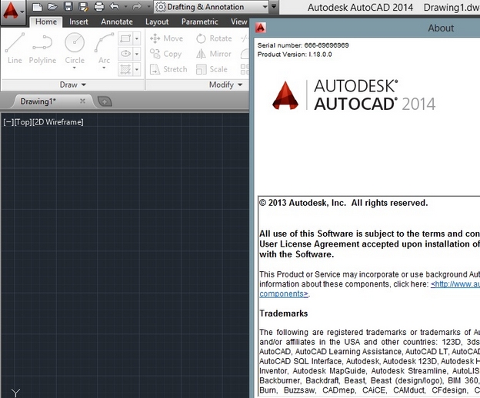Select the Arc tool
The image size is (480, 398).
point(104,49)
